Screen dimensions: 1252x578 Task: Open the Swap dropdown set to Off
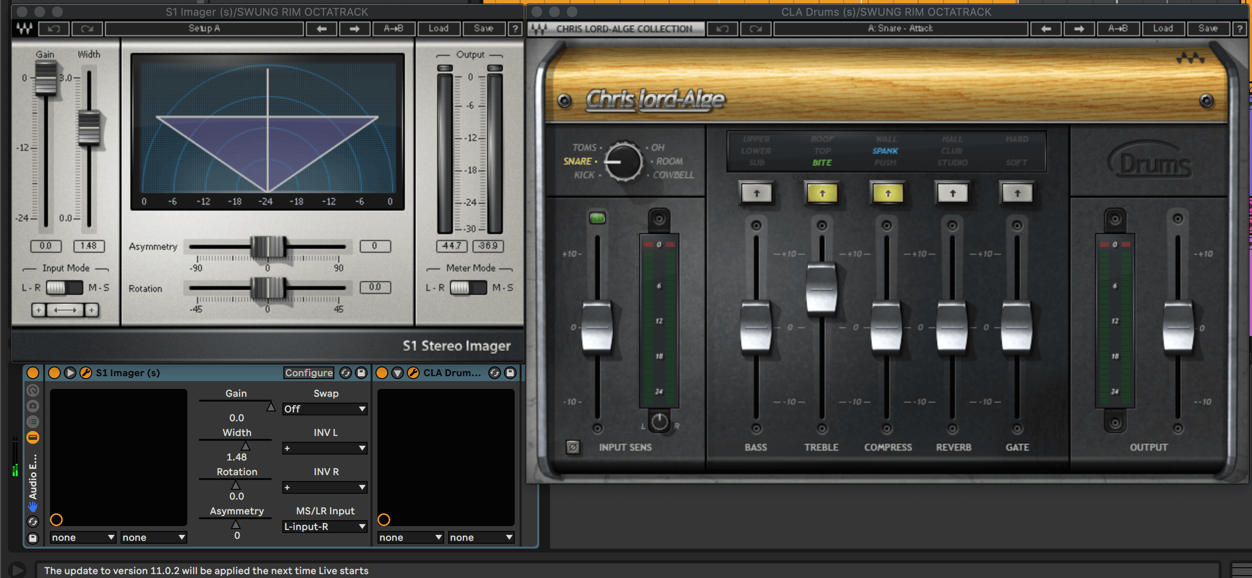pyautogui.click(x=325, y=409)
